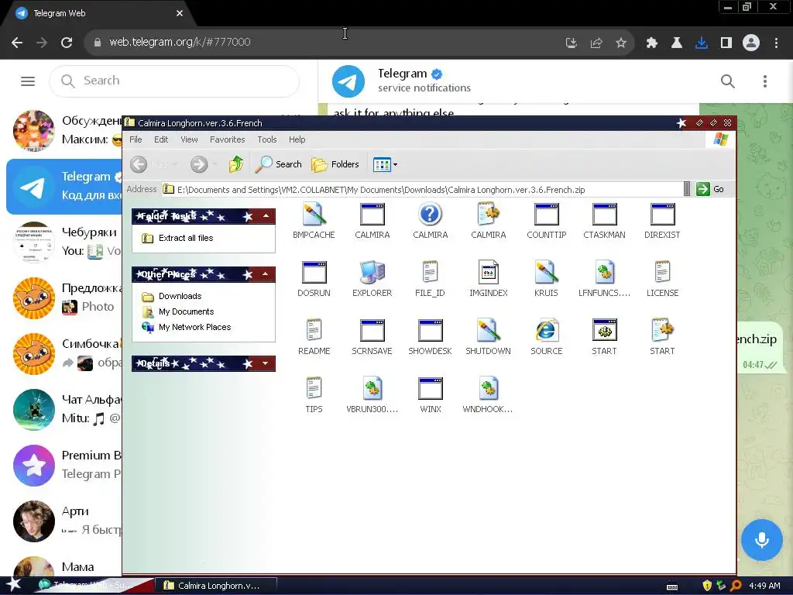793x595 pixels.
Task: Open the File menu
Action: tap(136, 139)
